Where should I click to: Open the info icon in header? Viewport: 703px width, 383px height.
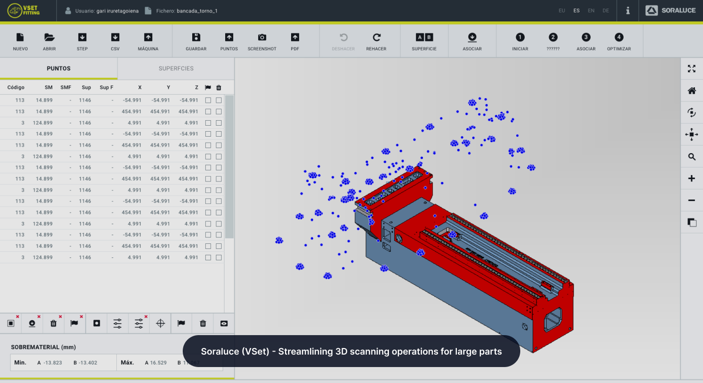click(x=628, y=10)
